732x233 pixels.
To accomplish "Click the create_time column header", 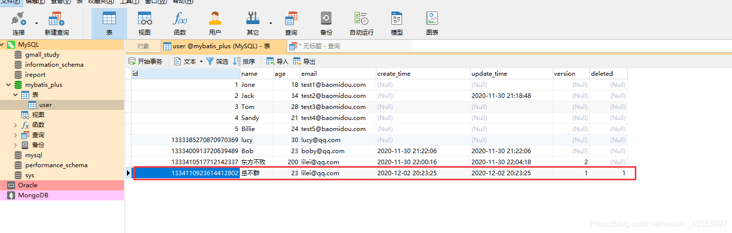I will [x=423, y=74].
